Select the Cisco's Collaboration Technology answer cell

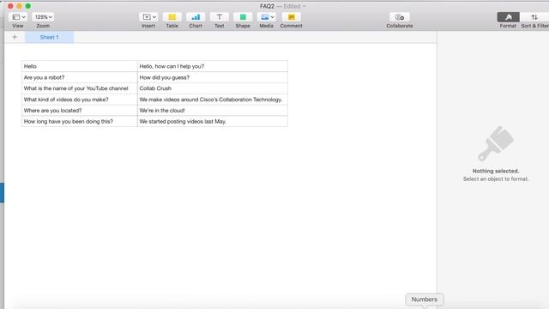[213, 100]
